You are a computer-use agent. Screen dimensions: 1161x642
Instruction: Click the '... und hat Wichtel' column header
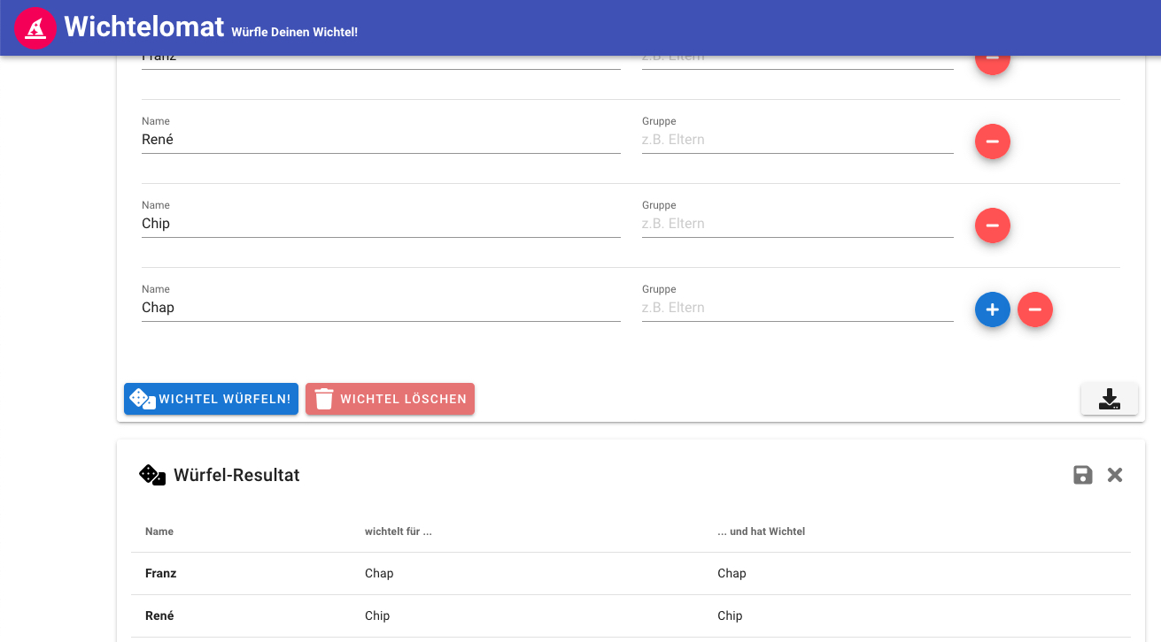[x=761, y=531]
